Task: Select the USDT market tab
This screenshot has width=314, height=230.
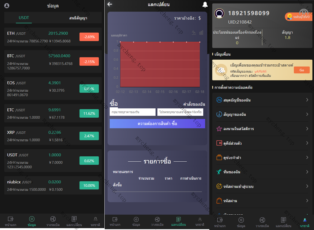Action: 24,18
